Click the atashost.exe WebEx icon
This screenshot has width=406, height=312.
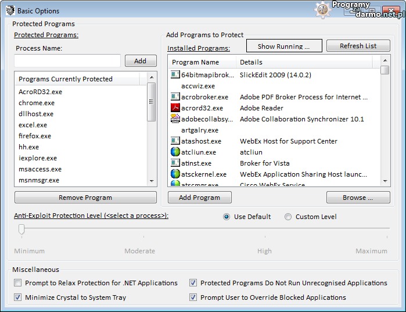[175, 141]
